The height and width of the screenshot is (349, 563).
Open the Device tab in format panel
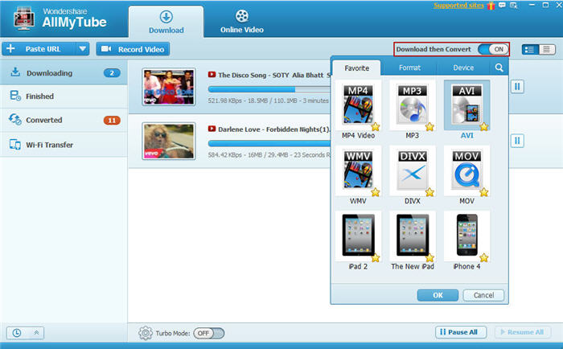[x=463, y=68]
